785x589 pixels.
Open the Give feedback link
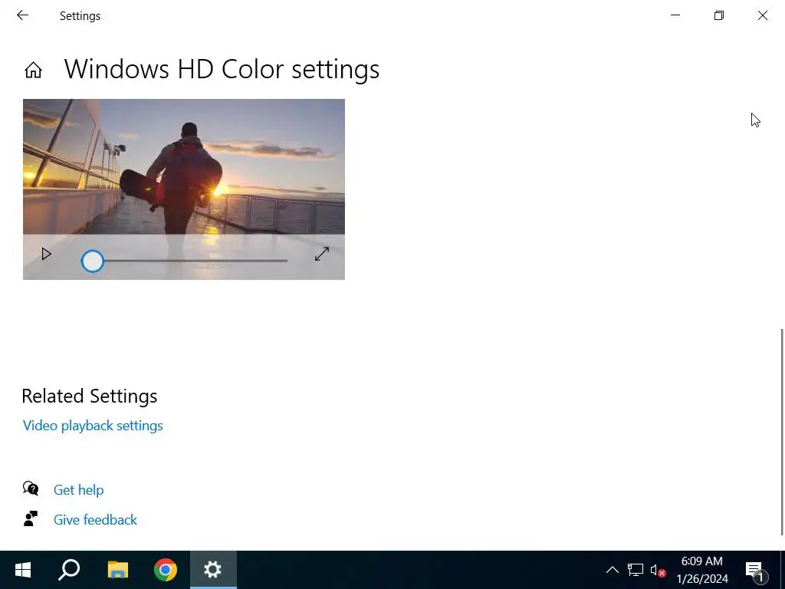click(95, 520)
